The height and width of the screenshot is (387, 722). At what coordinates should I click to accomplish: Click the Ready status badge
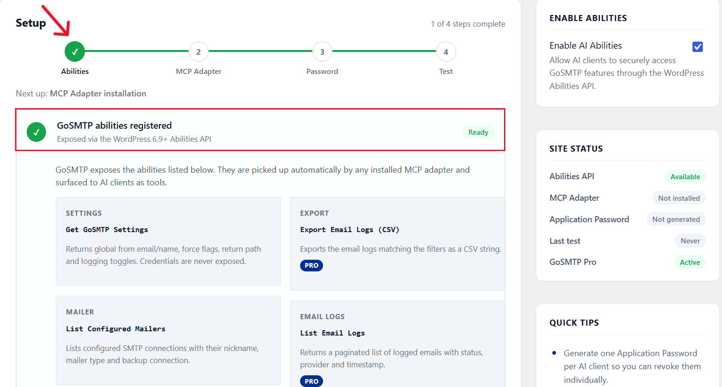[478, 132]
